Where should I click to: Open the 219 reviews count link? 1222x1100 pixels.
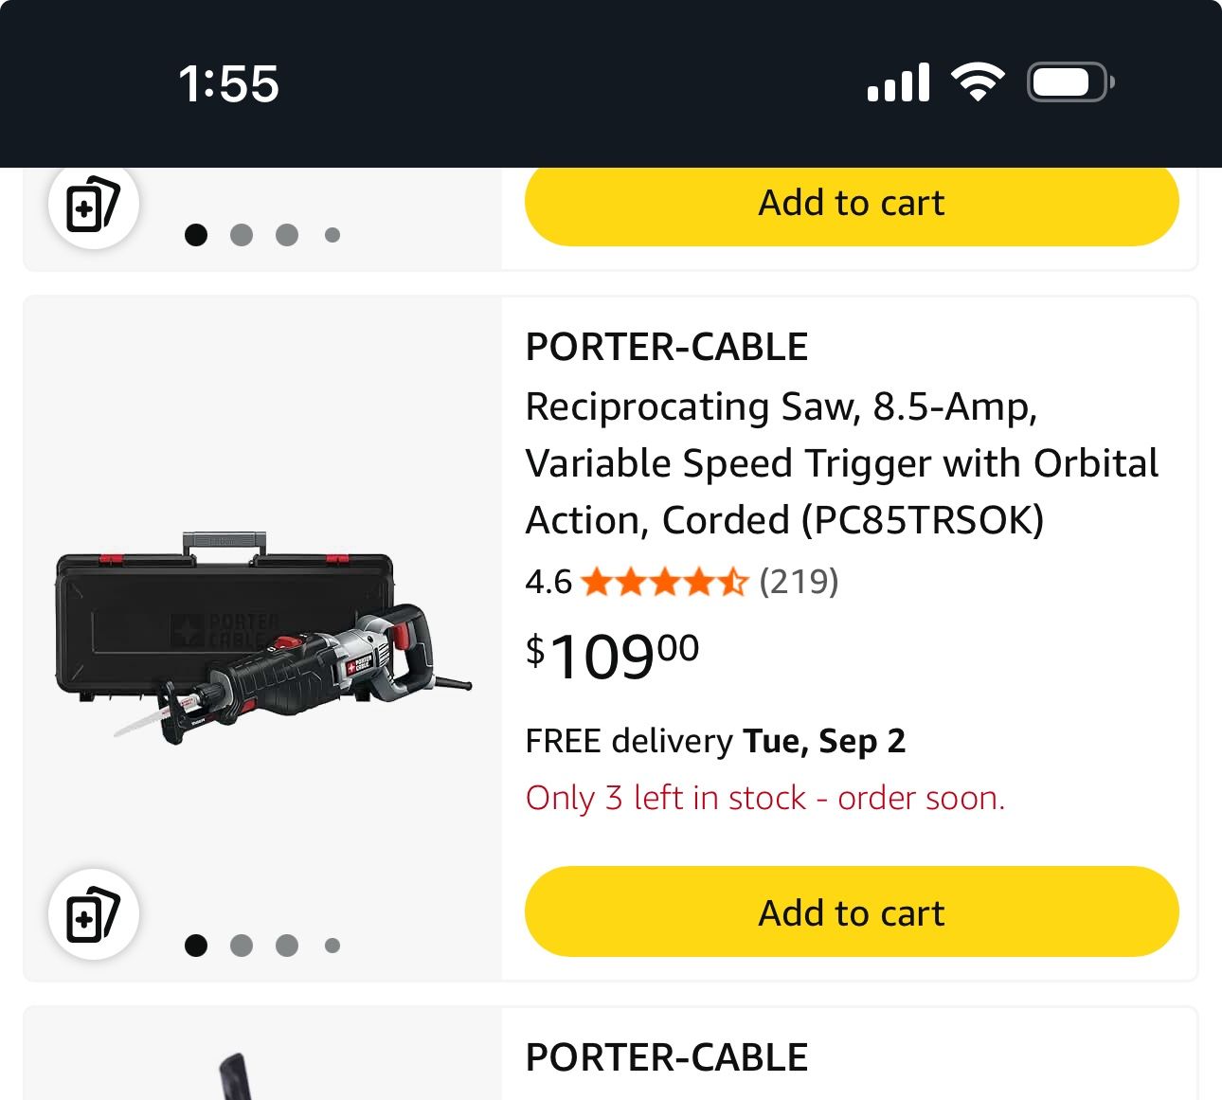[799, 582]
